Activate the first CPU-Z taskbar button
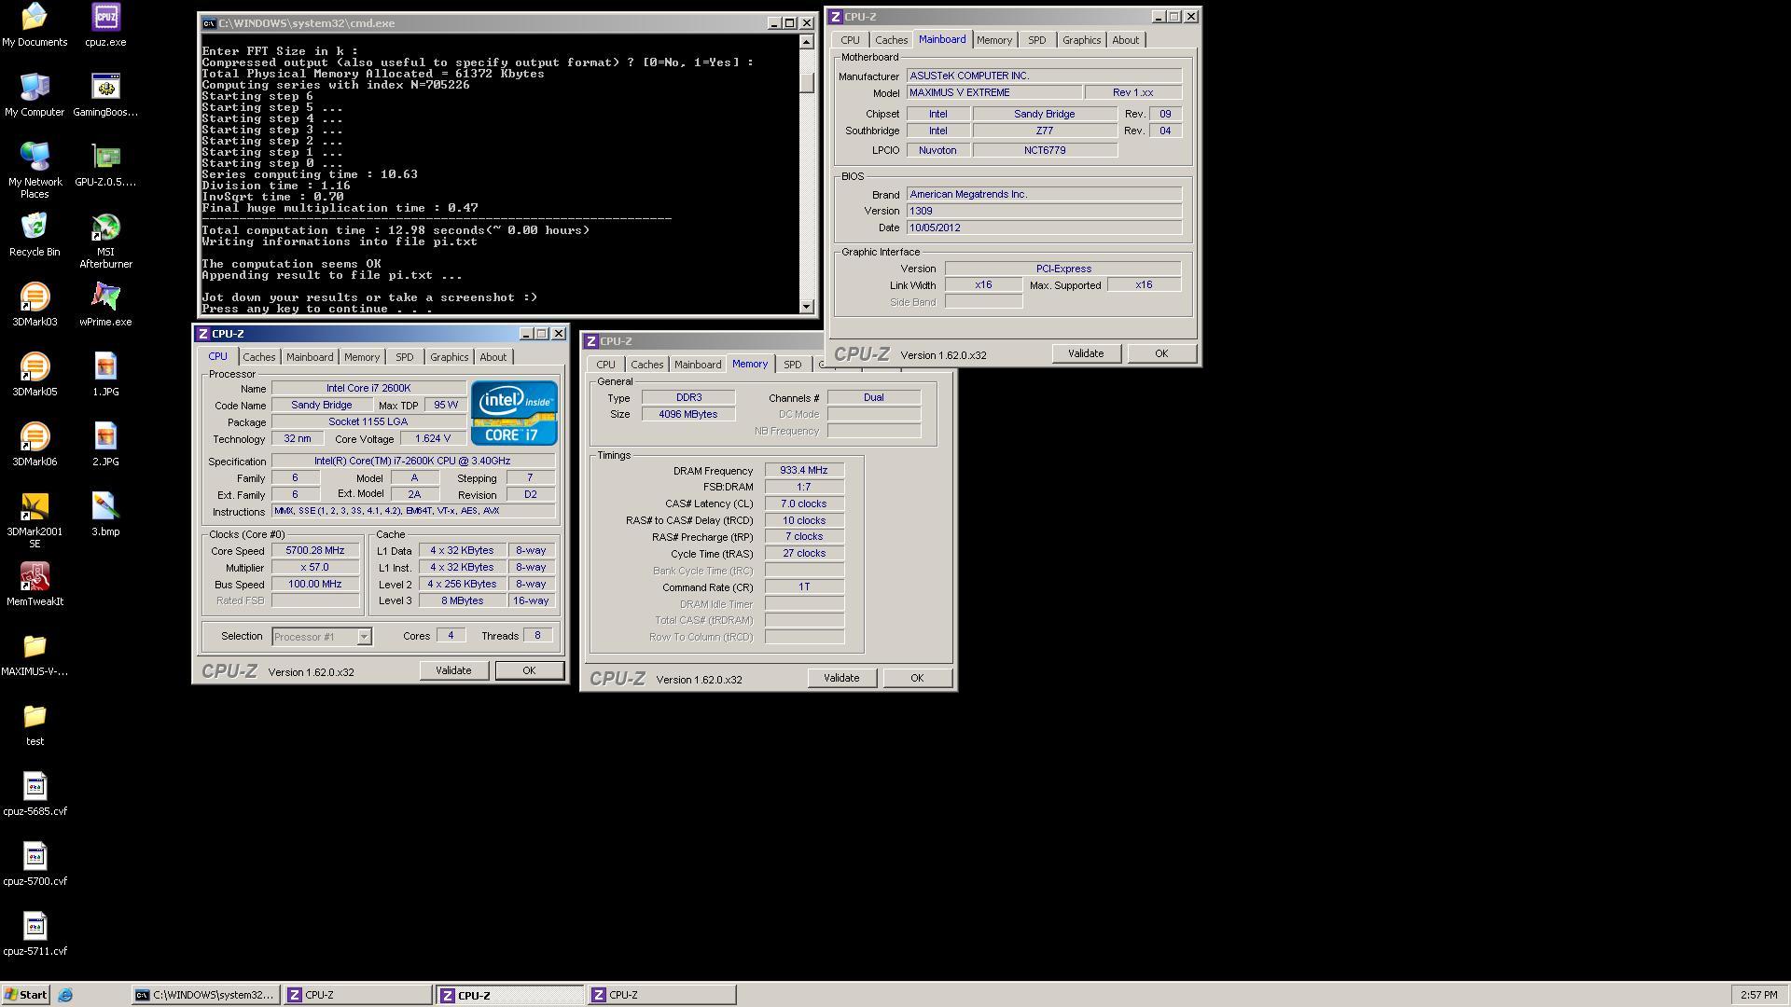The width and height of the screenshot is (1791, 1007). 357,995
